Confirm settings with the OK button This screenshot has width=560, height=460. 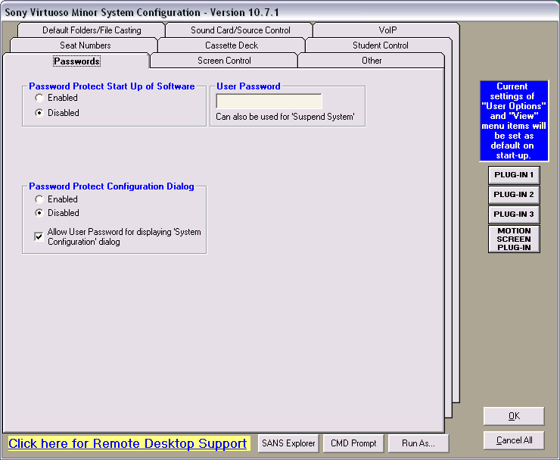(514, 416)
